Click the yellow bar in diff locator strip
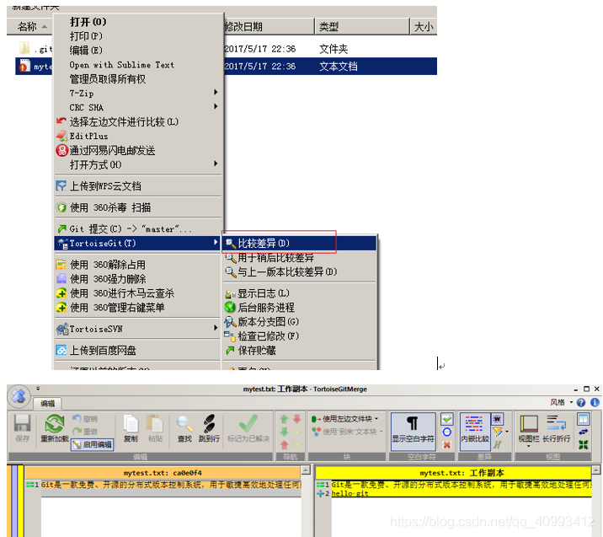 click(21, 501)
